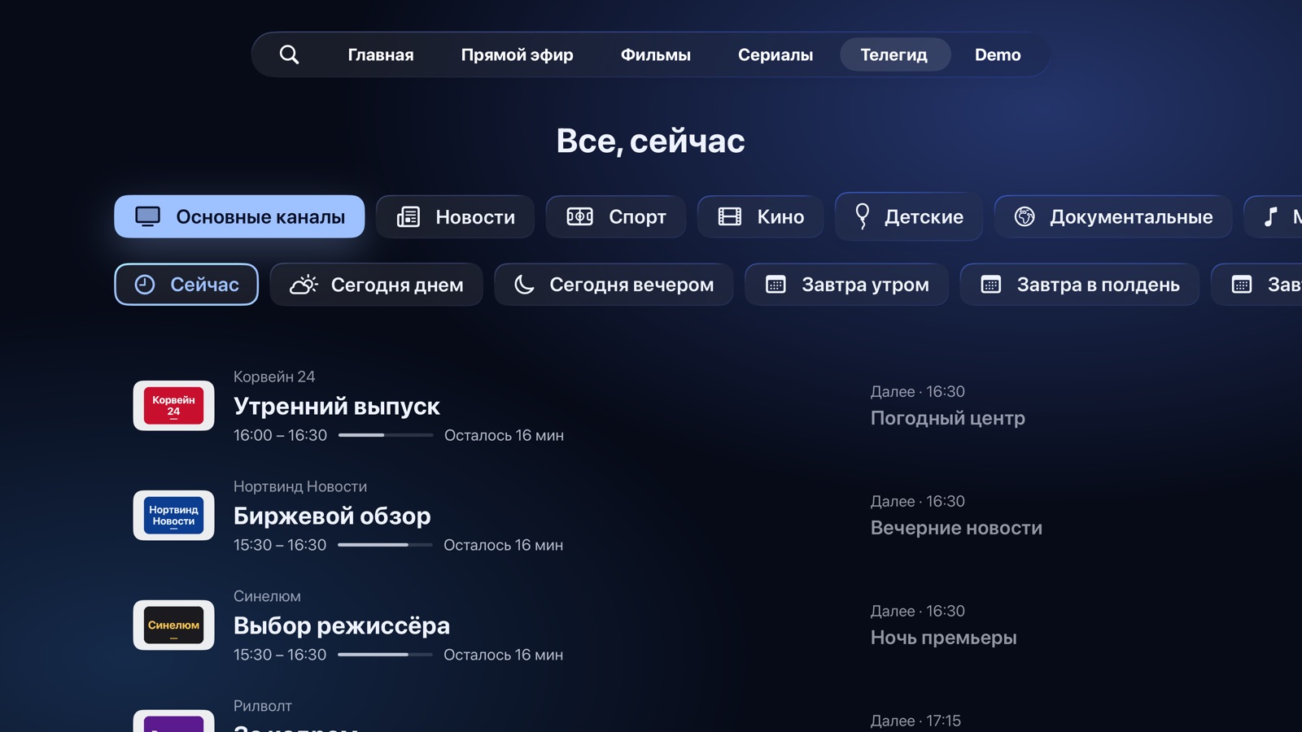
Task: Select the Телегид tab
Action: pyautogui.click(x=894, y=54)
